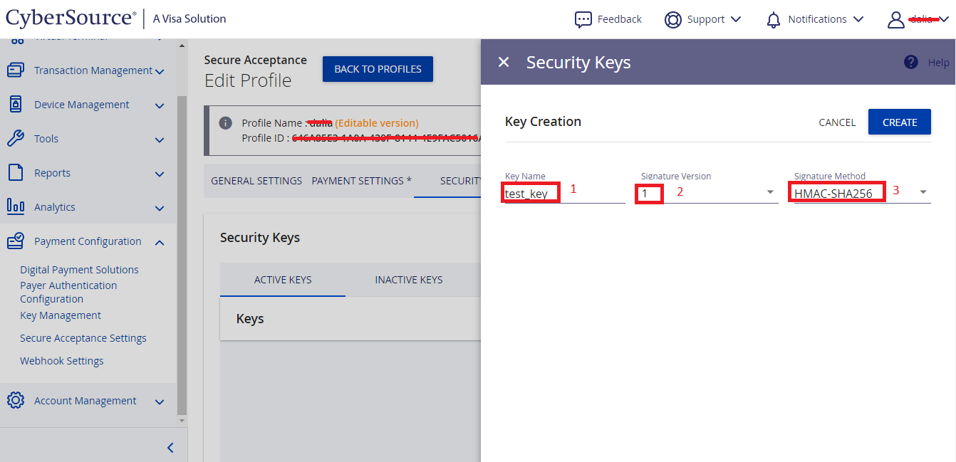956x462 pixels.
Task: Open the Signature Method dropdown arrow
Action: click(923, 192)
